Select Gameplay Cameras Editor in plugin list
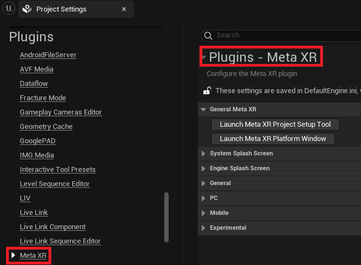 (x=61, y=112)
